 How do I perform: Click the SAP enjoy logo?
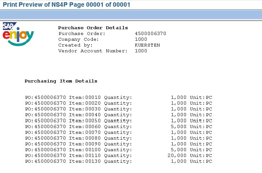[18, 34]
